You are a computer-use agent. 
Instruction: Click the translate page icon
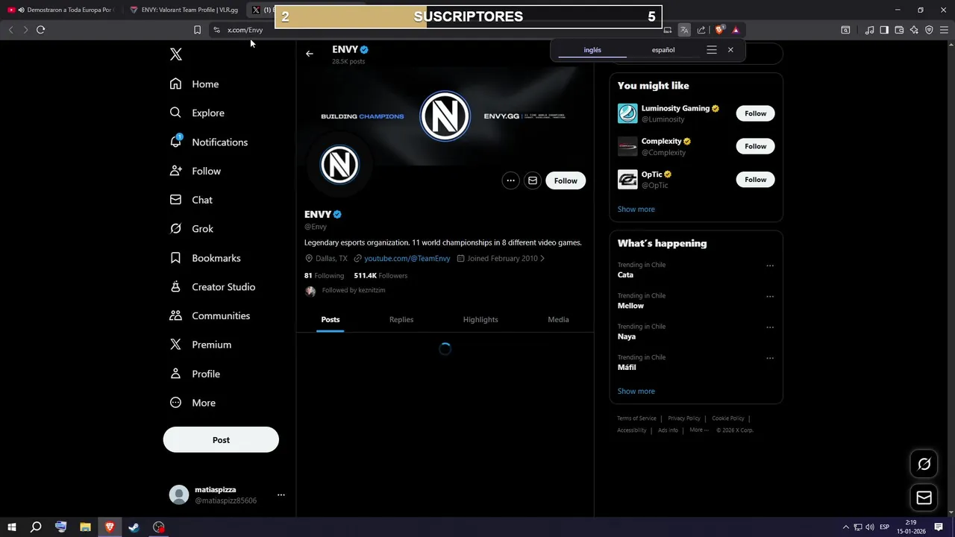coord(684,30)
